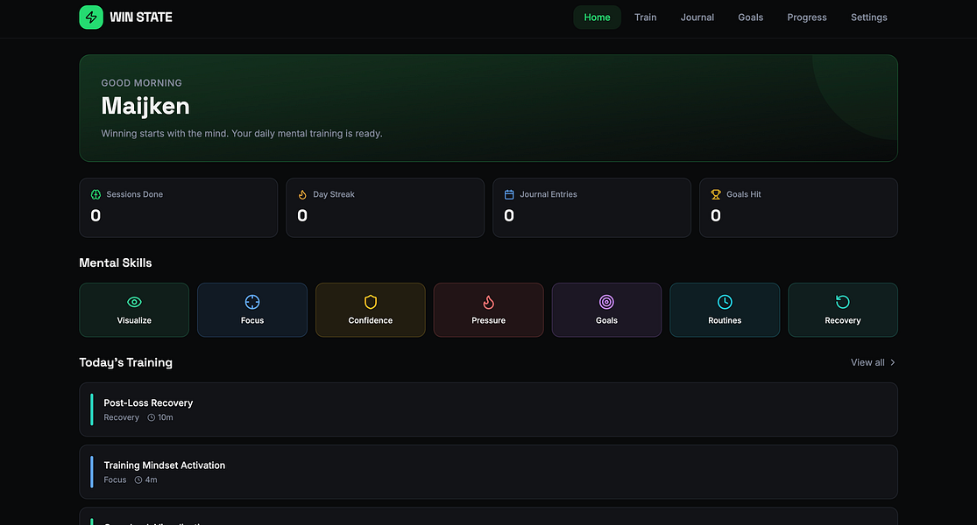Click the Goals Hit trophy icon
The width and height of the screenshot is (977, 525).
coord(716,195)
